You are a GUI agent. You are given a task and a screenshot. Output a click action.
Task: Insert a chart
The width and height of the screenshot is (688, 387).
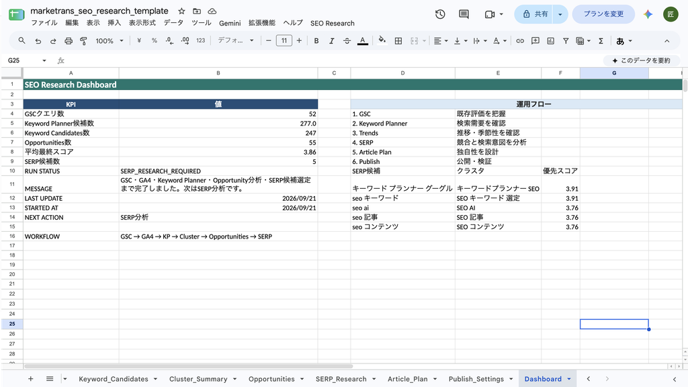tap(551, 41)
